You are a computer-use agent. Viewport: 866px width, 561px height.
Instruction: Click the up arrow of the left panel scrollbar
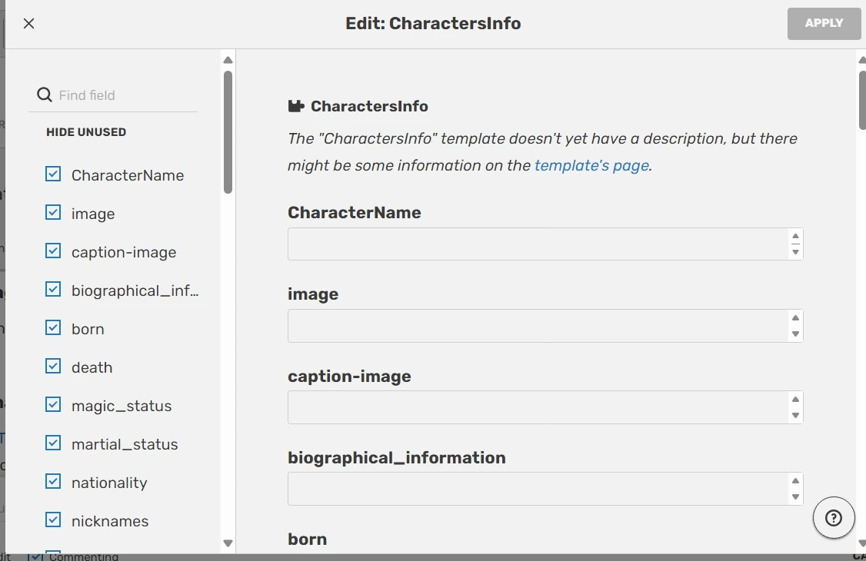point(228,60)
